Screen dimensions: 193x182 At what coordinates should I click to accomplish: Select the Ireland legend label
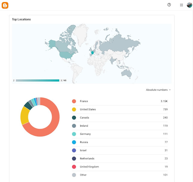(84, 126)
